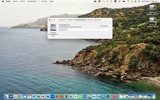Open the App Store in the Dock

pos(103,96)
